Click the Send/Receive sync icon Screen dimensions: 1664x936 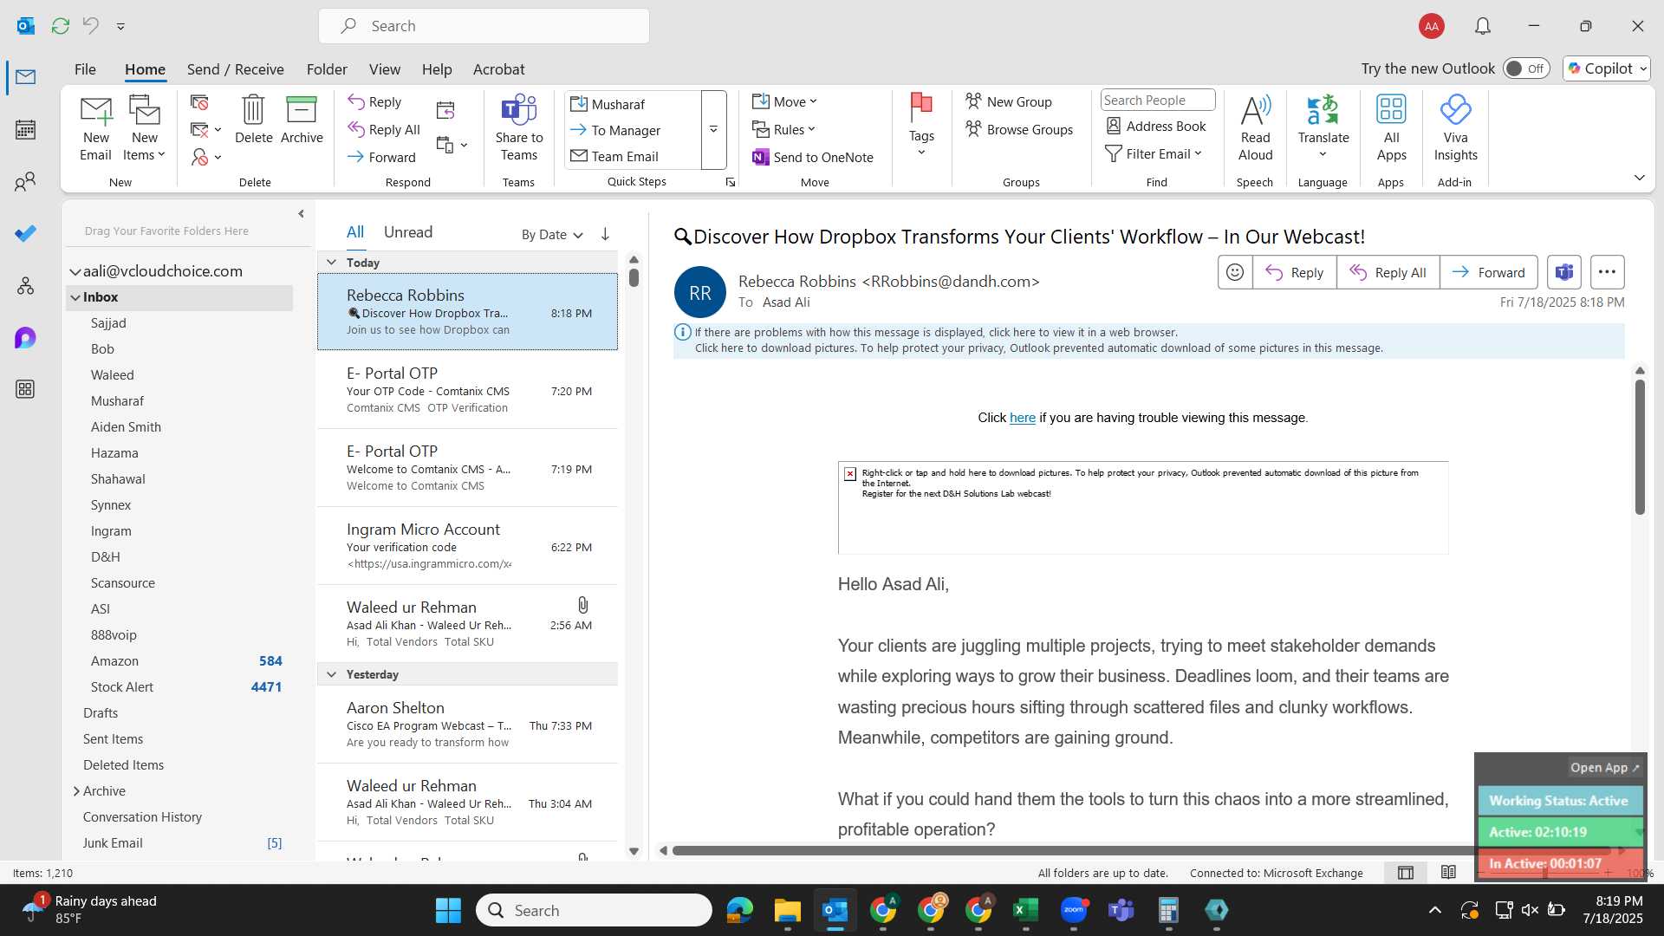61,26
